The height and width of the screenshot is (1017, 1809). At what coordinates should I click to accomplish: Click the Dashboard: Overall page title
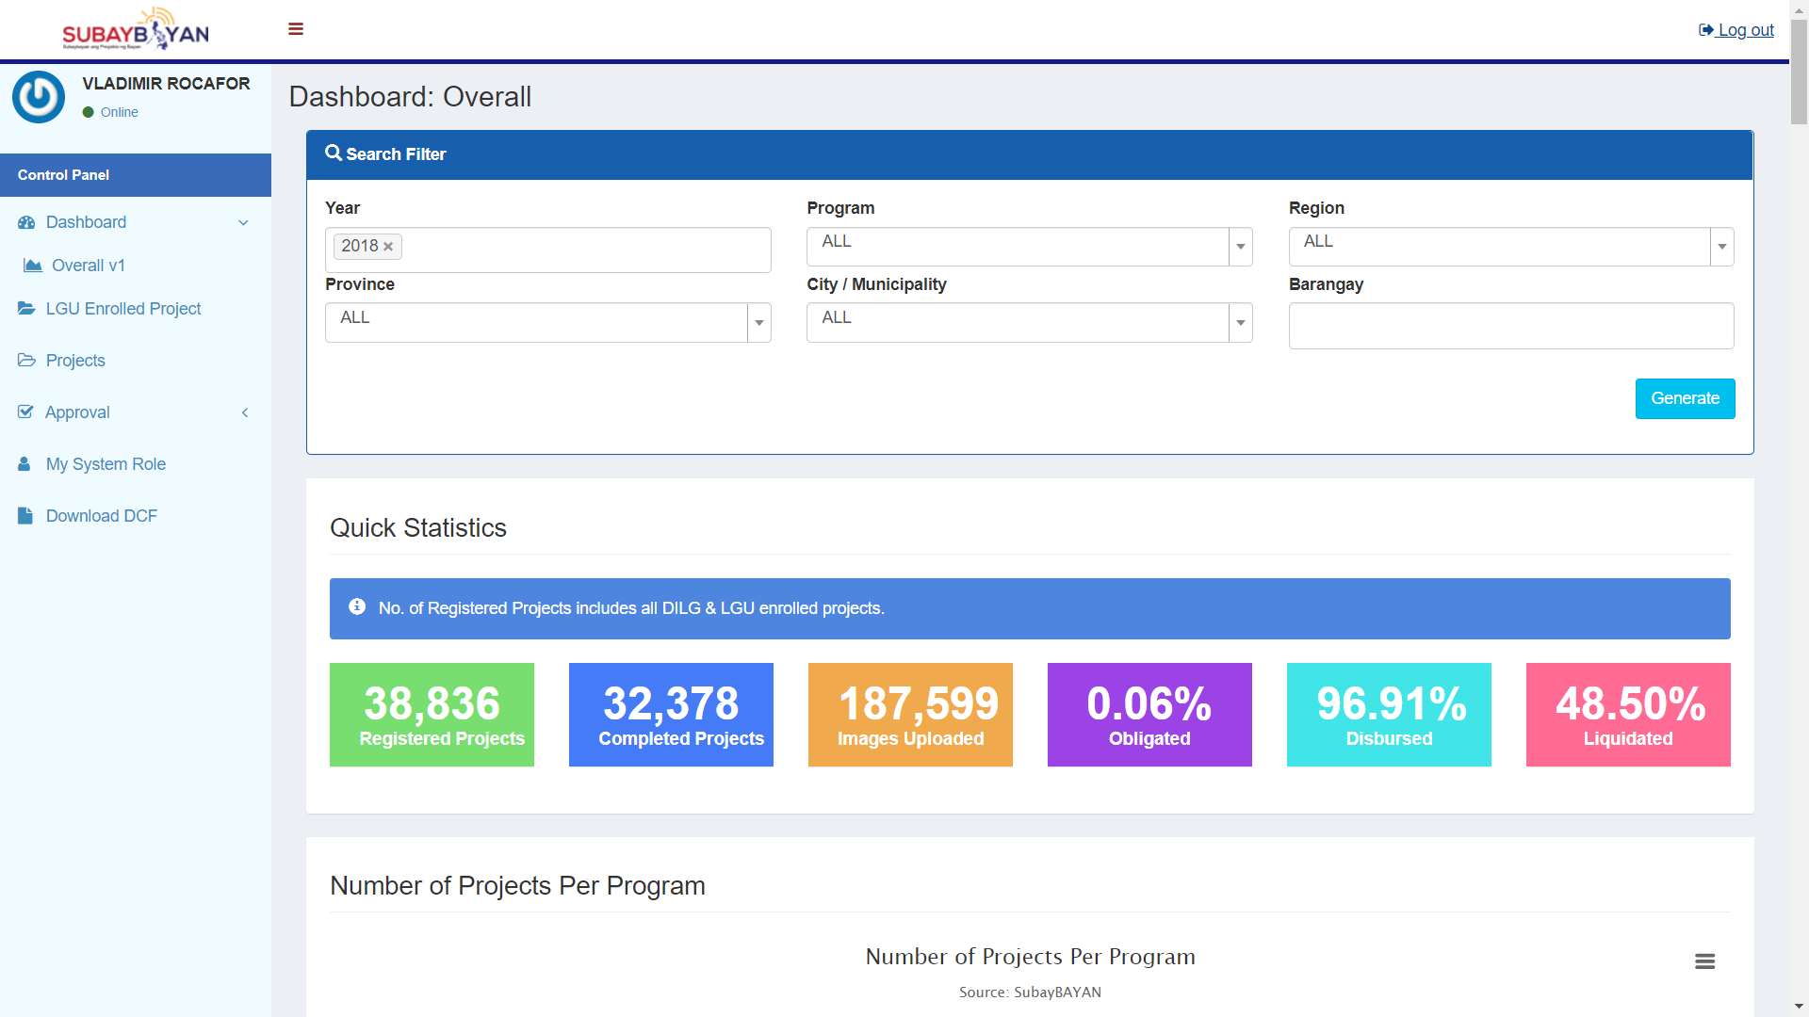coord(410,97)
